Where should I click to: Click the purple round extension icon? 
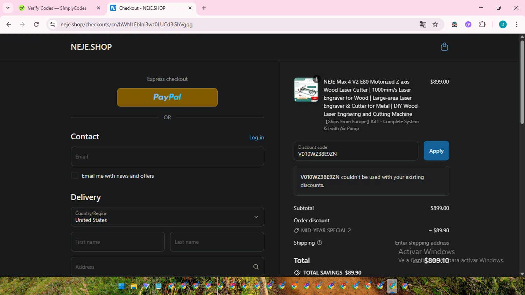coord(468,24)
